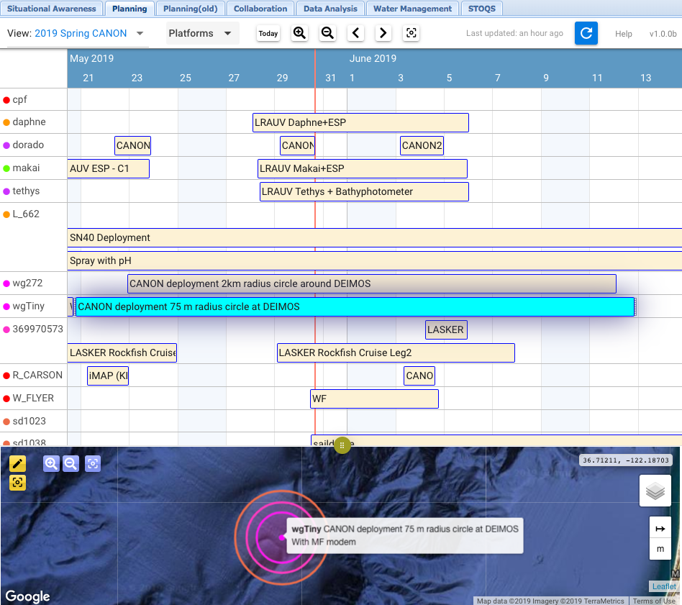Refresh the planning data
The image size is (682, 605).
click(x=586, y=33)
